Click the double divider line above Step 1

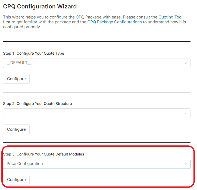pyautogui.click(x=96, y=42)
